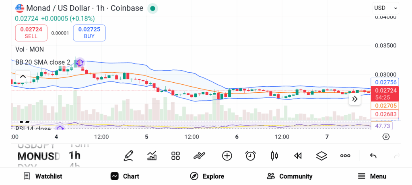Switch to the Watchlist tab
The width and height of the screenshot is (412, 185).
[x=43, y=176]
